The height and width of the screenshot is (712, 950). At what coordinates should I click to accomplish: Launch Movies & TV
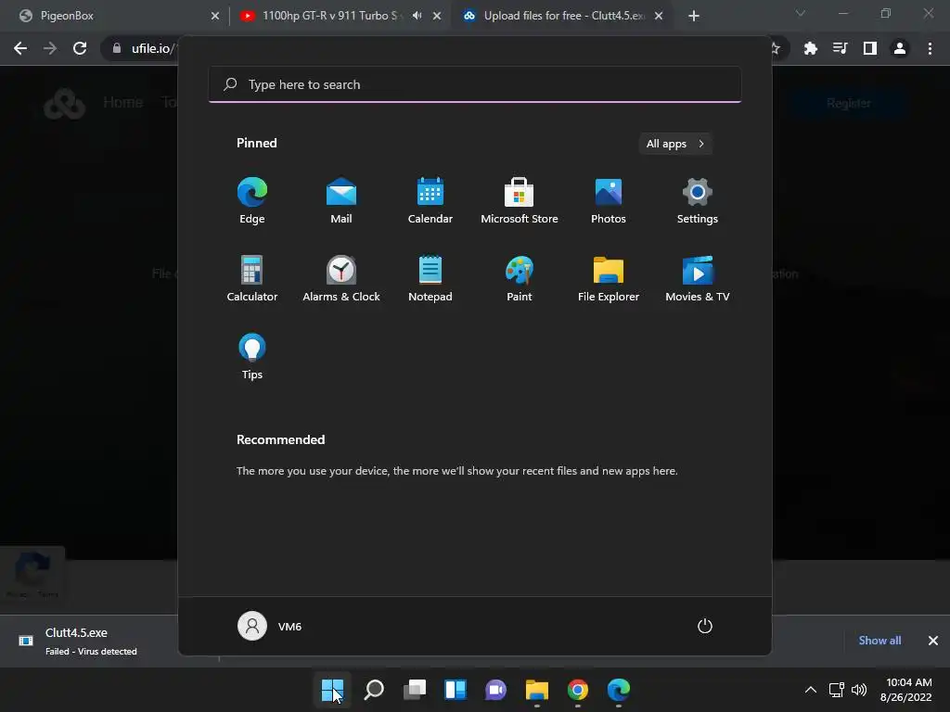click(698, 278)
